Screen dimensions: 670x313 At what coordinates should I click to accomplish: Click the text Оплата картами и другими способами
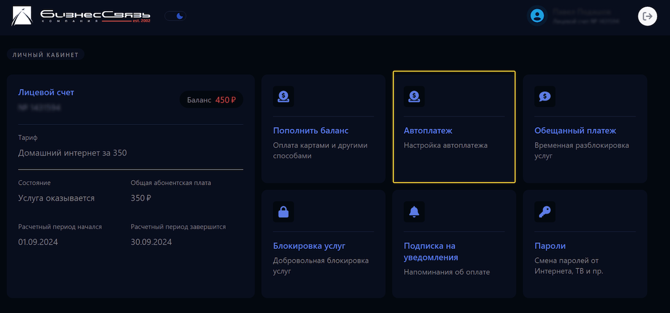[320, 151]
